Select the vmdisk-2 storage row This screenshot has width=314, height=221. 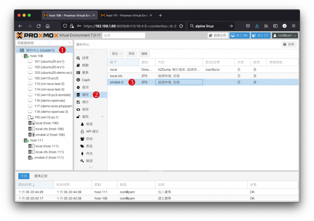[x=203, y=82]
